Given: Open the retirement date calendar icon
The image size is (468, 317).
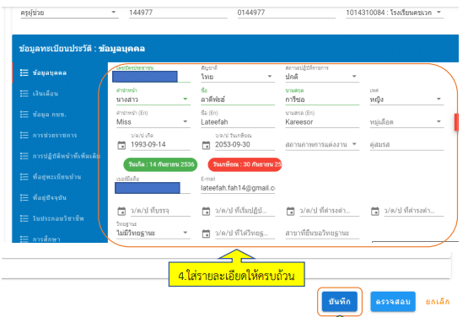Looking at the screenshot, I should coord(206,145).
